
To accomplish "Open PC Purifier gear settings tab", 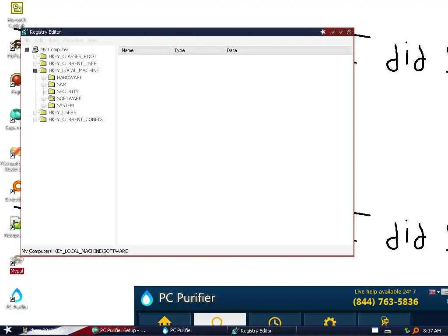I will click(330, 320).
